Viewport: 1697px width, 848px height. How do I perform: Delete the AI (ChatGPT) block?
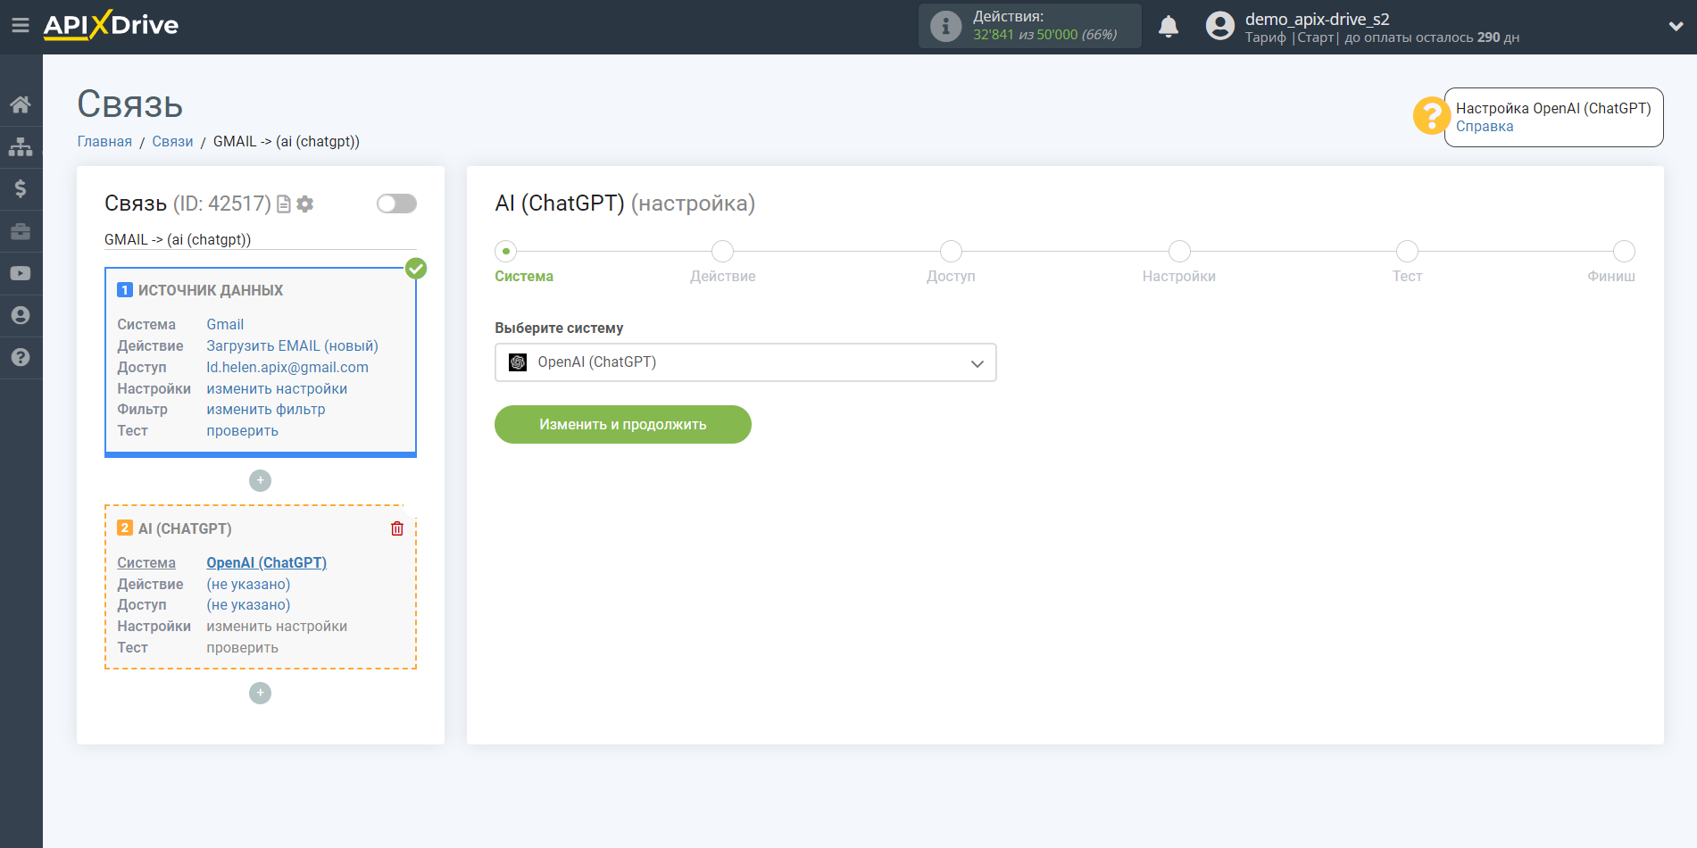point(397,528)
